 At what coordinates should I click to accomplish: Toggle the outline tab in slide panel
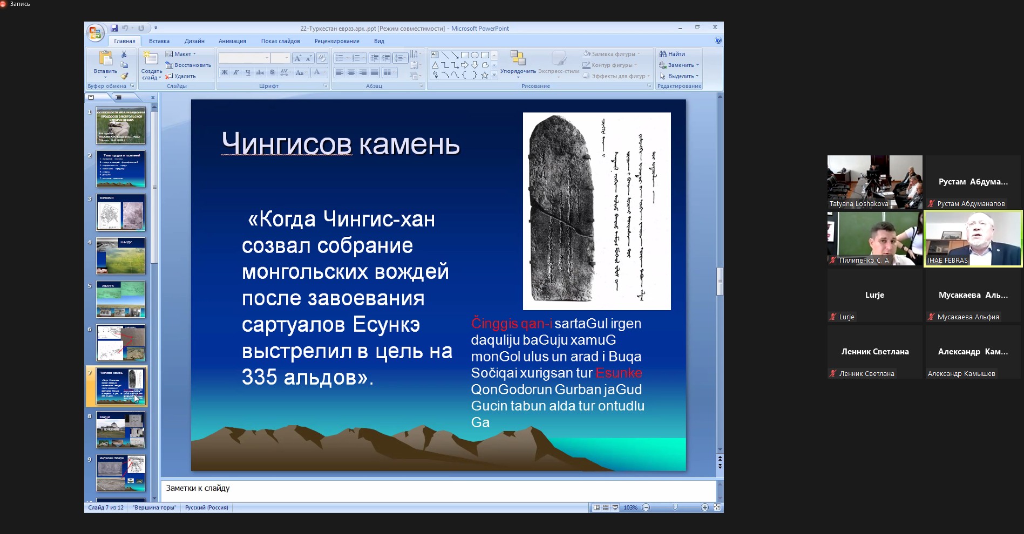[118, 98]
